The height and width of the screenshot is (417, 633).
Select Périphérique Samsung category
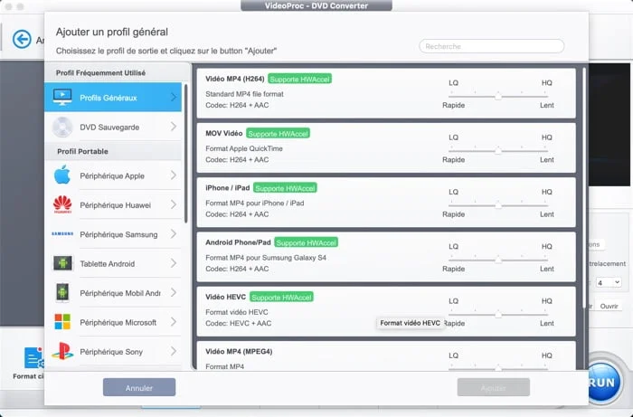pos(113,234)
